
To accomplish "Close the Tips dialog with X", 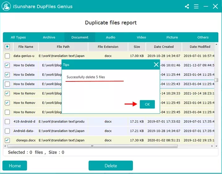I will (156, 64).
